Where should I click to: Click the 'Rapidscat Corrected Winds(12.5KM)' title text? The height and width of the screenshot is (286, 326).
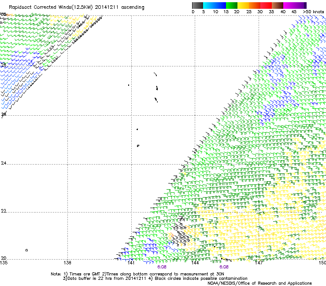[x=51, y=7]
